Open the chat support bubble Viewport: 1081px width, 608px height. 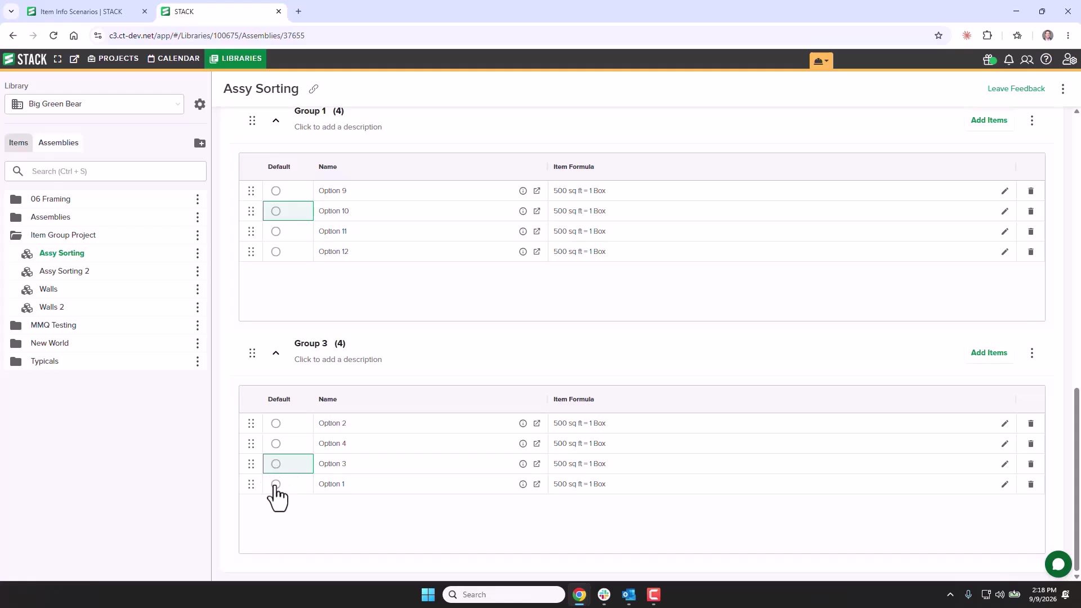pos(1058,564)
